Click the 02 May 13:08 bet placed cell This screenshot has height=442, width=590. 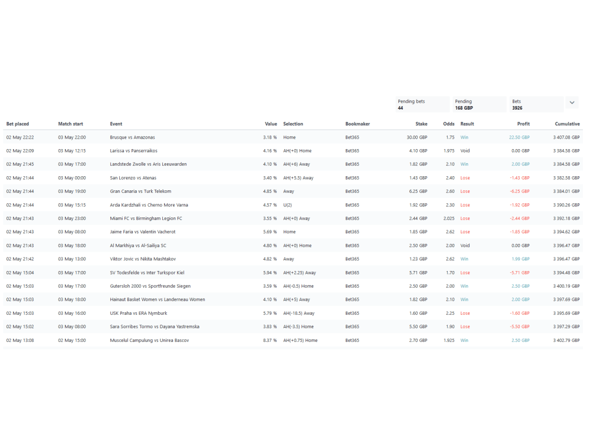tap(20, 340)
